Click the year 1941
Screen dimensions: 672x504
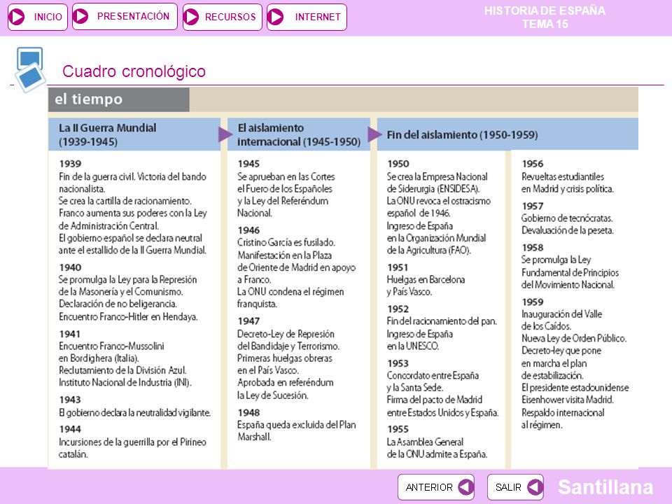(70, 334)
